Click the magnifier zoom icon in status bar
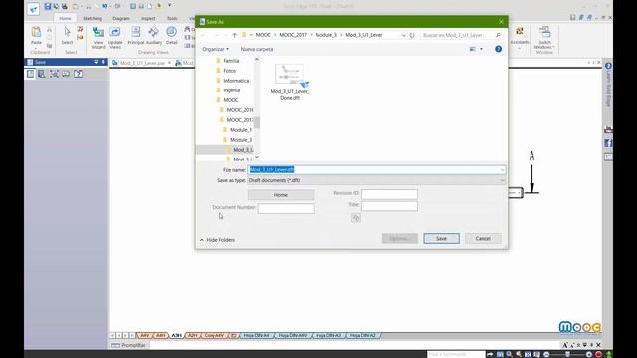637x358 pixels. tap(509, 354)
